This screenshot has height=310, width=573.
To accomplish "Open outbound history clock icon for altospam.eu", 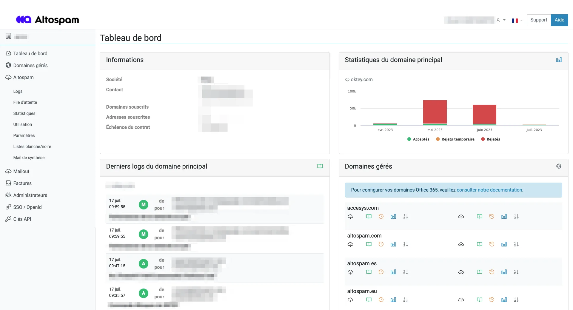I will point(492,300).
